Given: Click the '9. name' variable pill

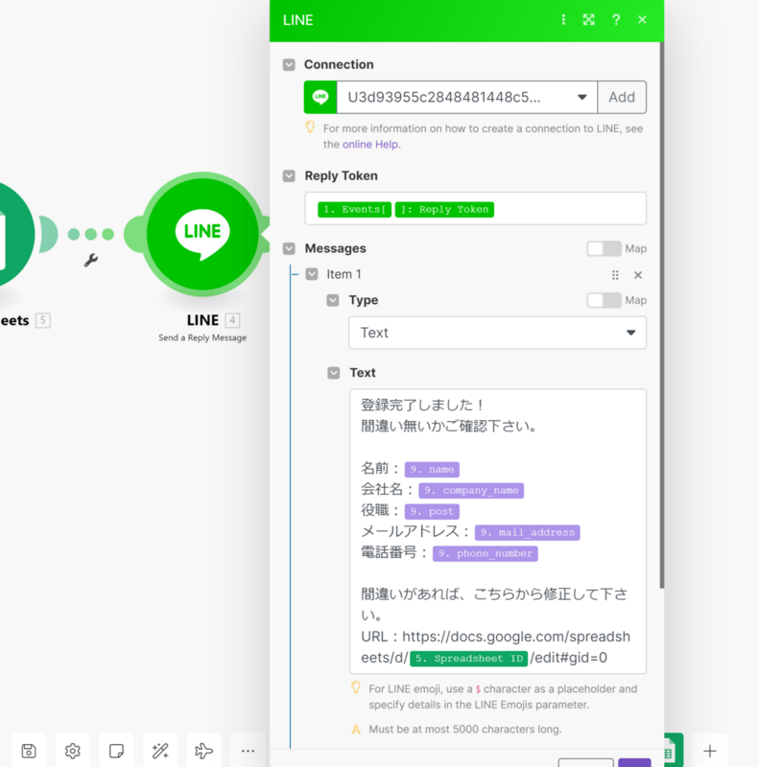Looking at the screenshot, I should (432, 469).
